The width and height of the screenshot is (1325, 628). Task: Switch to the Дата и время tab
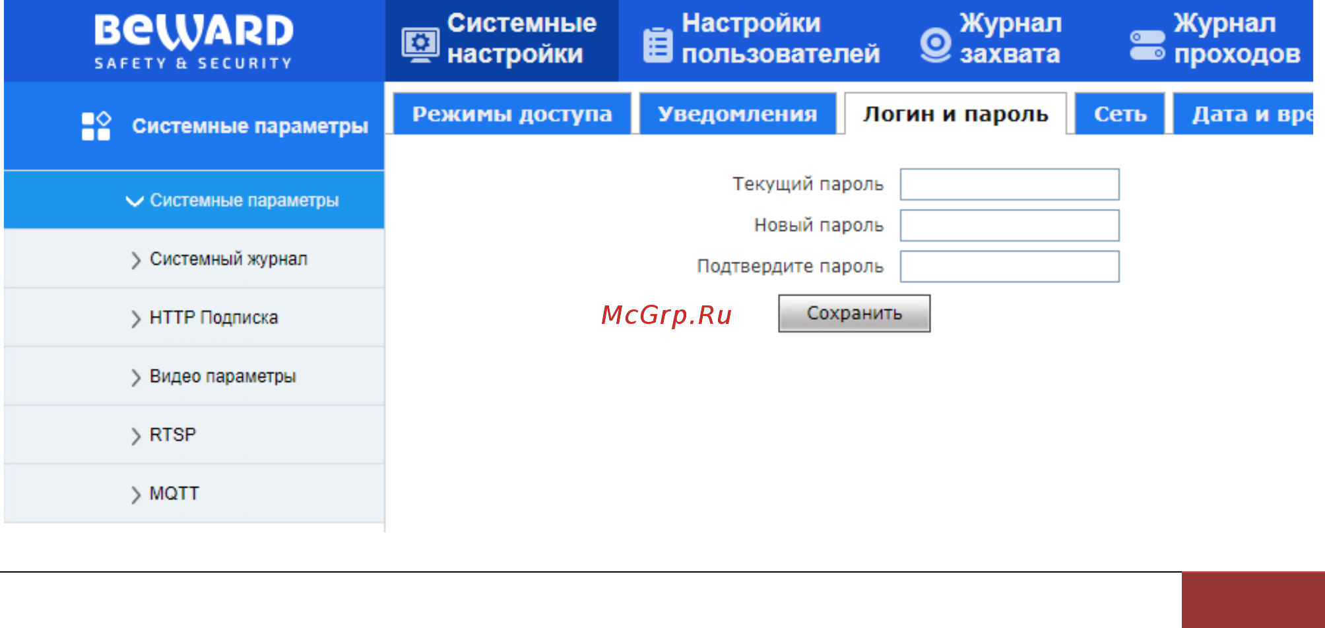tap(1243, 114)
